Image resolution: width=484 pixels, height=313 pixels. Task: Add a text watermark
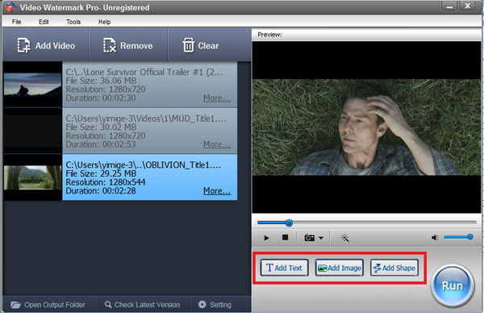point(284,268)
